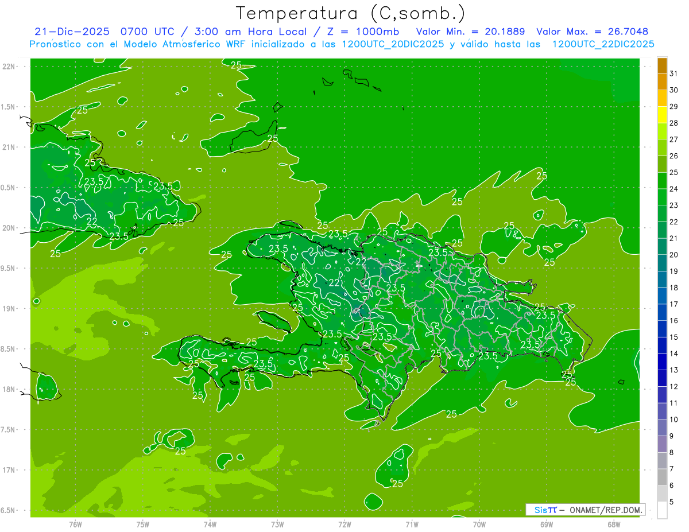Click the color scale label "11"
This screenshot has height=532, width=689.
coord(674,403)
